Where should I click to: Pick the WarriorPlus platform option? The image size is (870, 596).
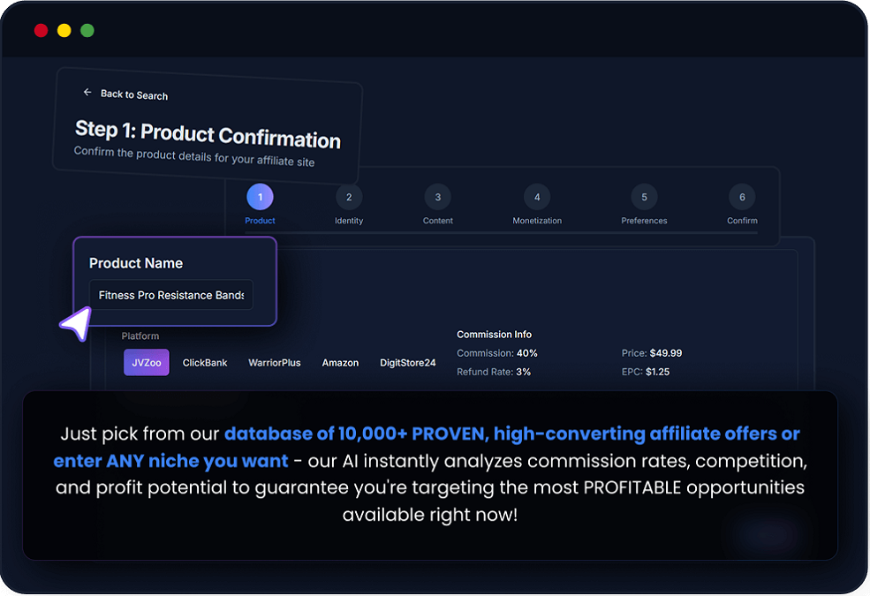tap(274, 363)
